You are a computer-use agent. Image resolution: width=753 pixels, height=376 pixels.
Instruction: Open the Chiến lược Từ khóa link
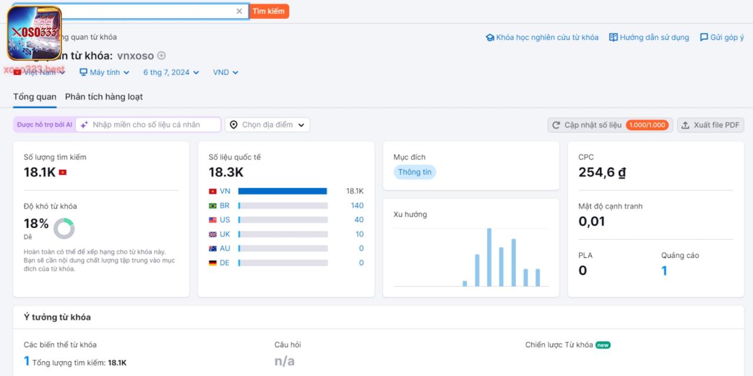(559, 345)
